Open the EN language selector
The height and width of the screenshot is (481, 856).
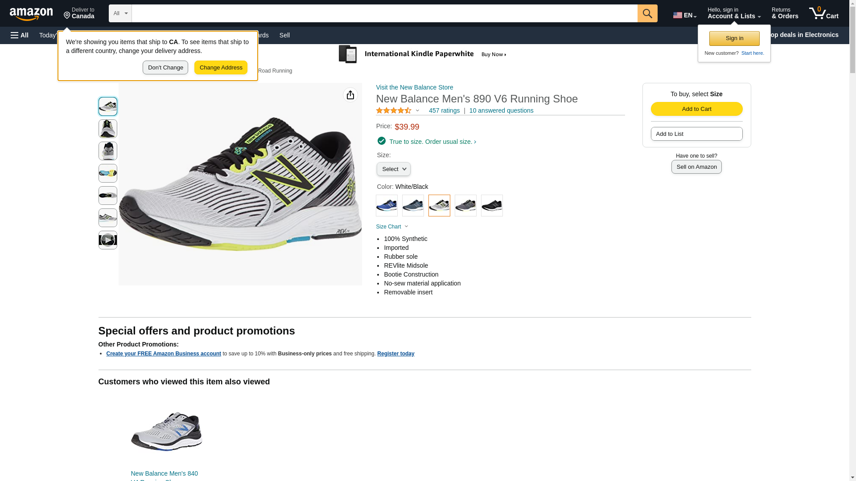point(684,15)
